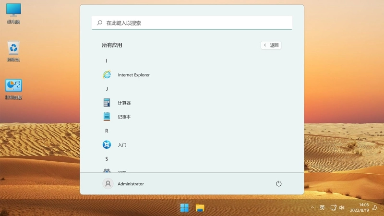
Task: Click the 在此键入以搜索 search box
Action: coord(192,23)
